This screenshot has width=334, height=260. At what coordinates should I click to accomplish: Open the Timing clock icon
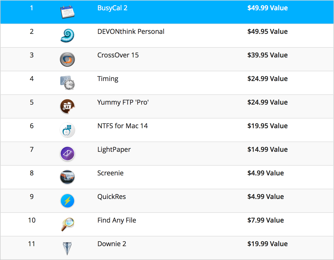[x=67, y=83]
